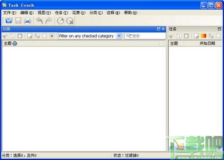Delete the category with the X icon
224x160 pixels.
click(52, 36)
